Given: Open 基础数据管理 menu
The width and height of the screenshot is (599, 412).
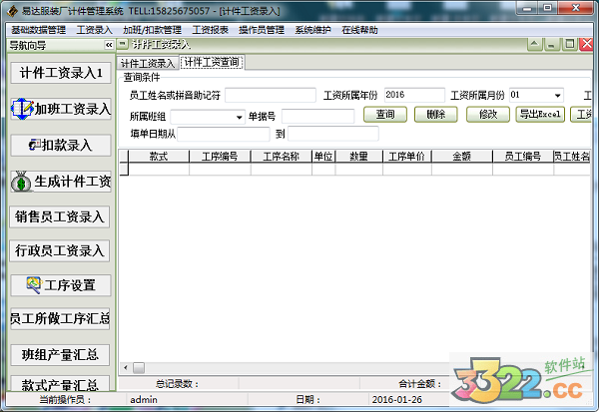Looking at the screenshot, I should 38,30.
